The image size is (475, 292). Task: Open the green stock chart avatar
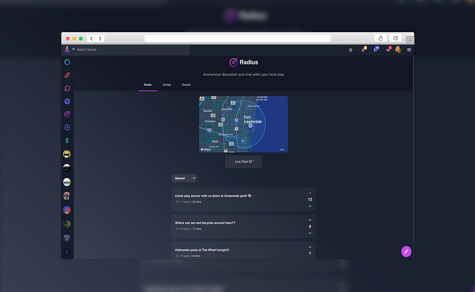tap(67, 224)
